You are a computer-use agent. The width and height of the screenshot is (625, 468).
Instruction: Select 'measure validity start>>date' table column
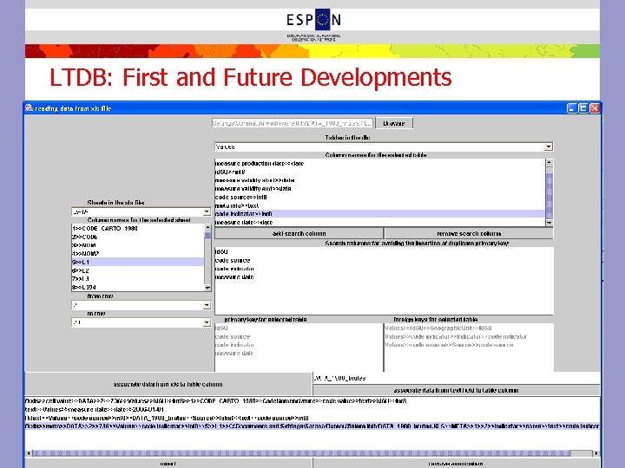pos(380,180)
